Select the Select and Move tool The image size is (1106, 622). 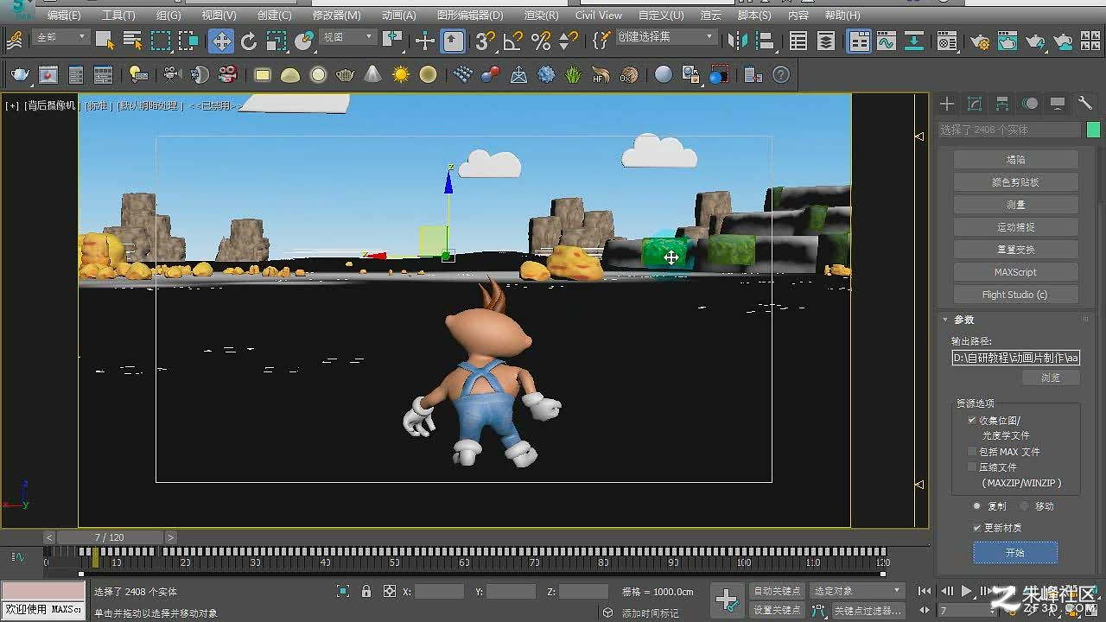click(x=221, y=41)
